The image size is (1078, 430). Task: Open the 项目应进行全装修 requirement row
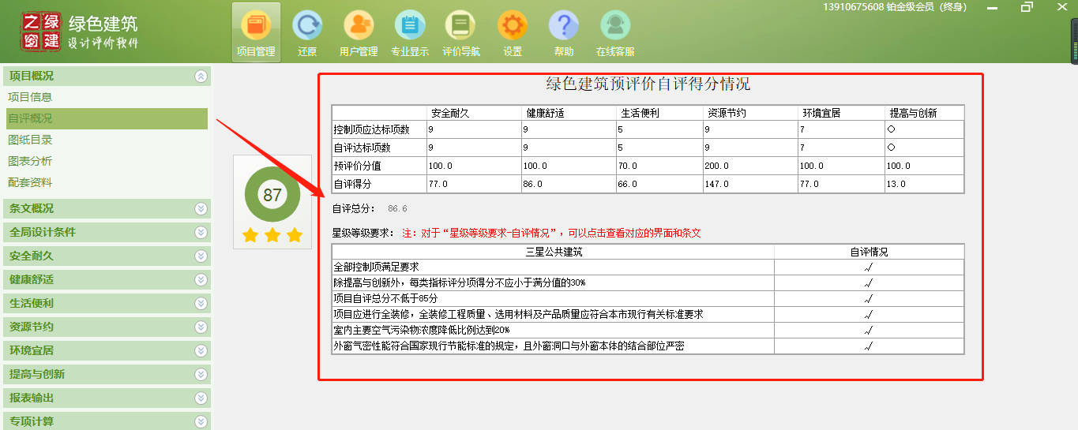(x=553, y=314)
